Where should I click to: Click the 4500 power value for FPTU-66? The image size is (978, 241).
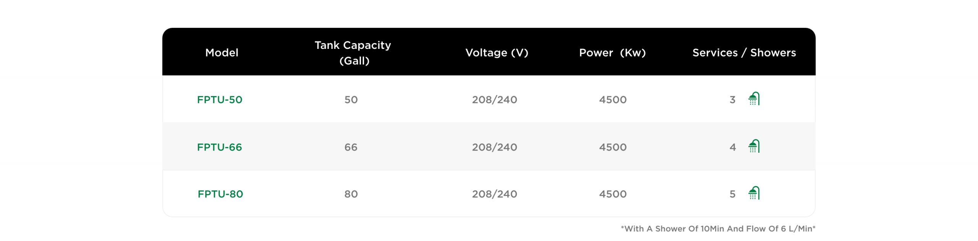pos(613,147)
